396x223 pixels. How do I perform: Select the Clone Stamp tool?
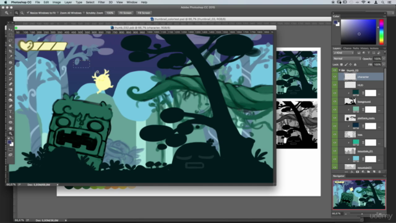[11, 73]
